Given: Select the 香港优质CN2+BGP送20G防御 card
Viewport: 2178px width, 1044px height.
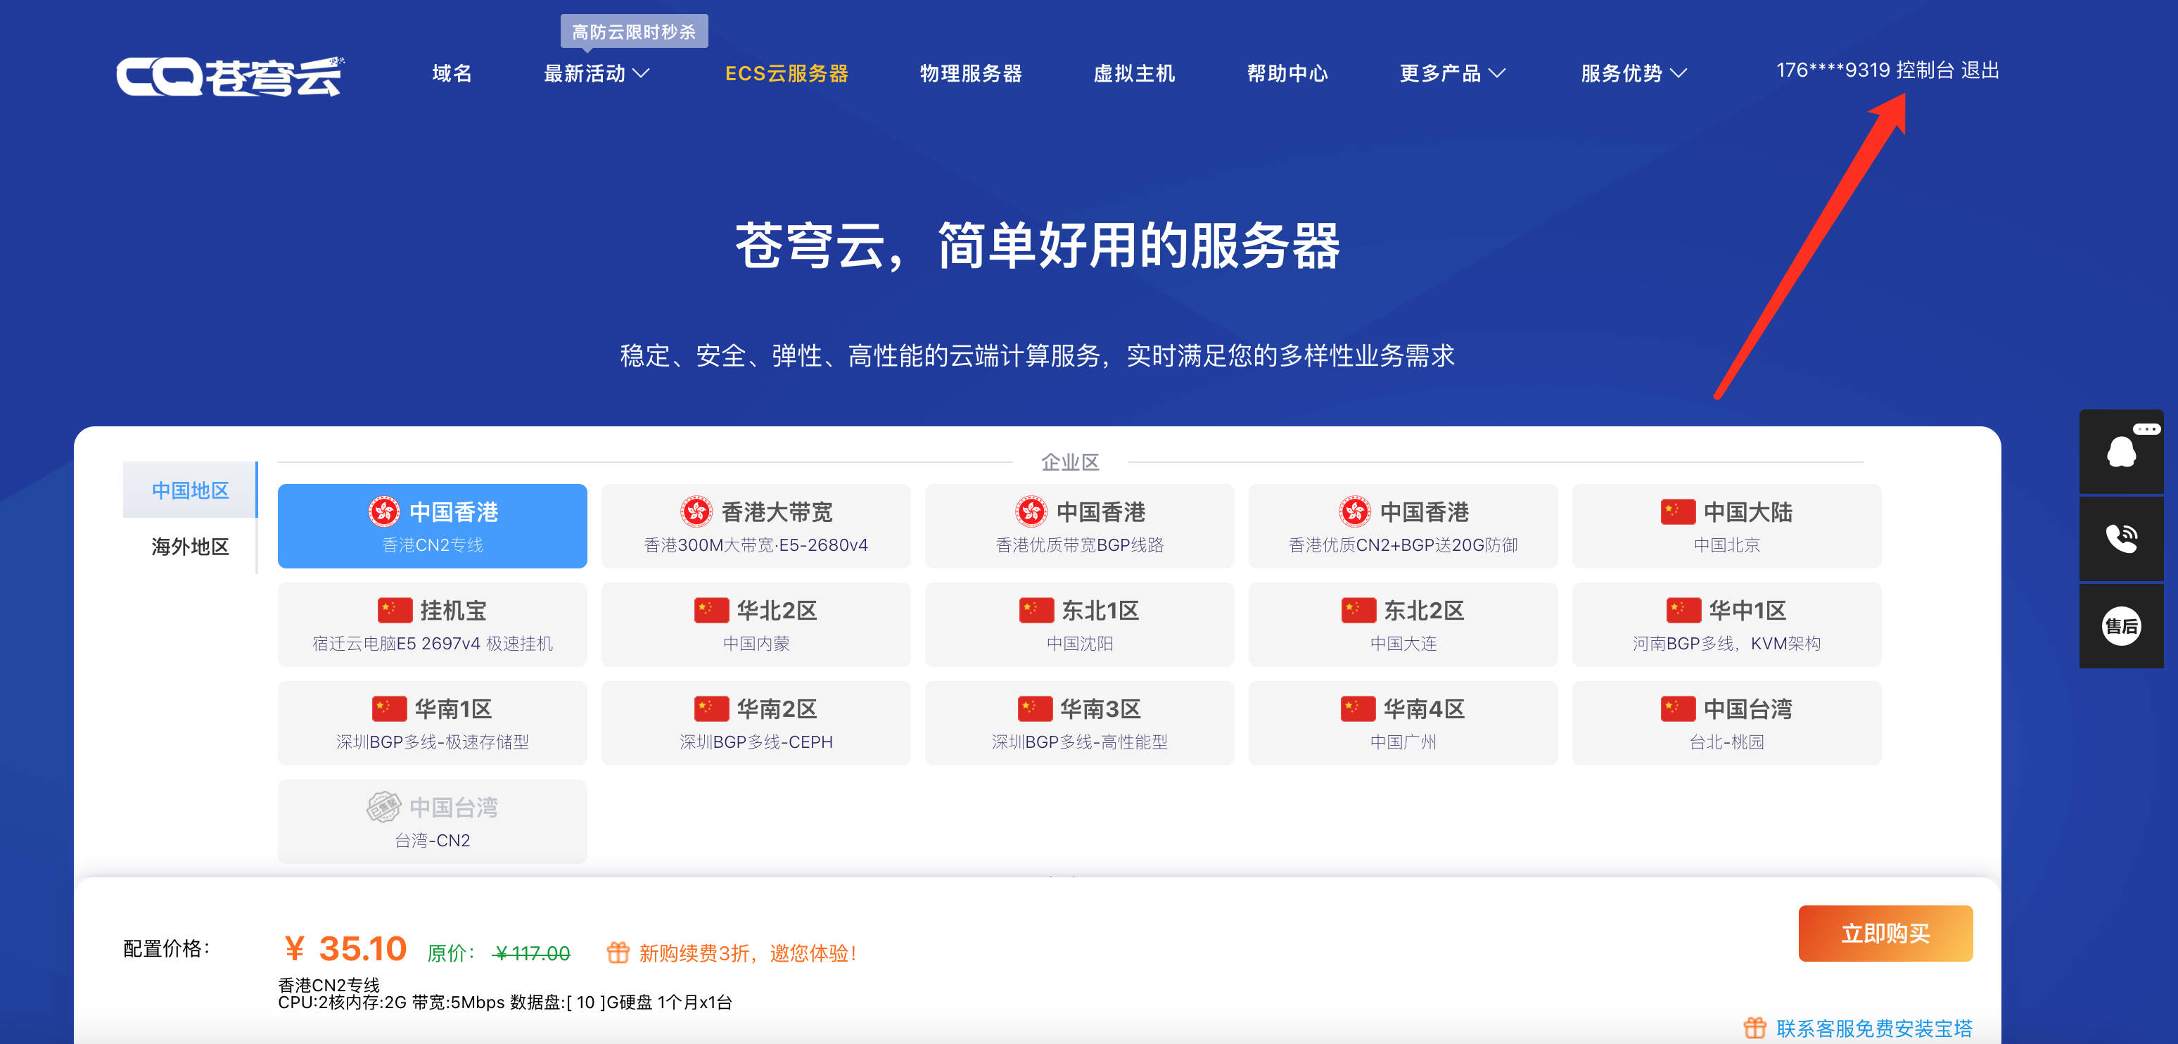Looking at the screenshot, I should pyautogui.click(x=1403, y=526).
